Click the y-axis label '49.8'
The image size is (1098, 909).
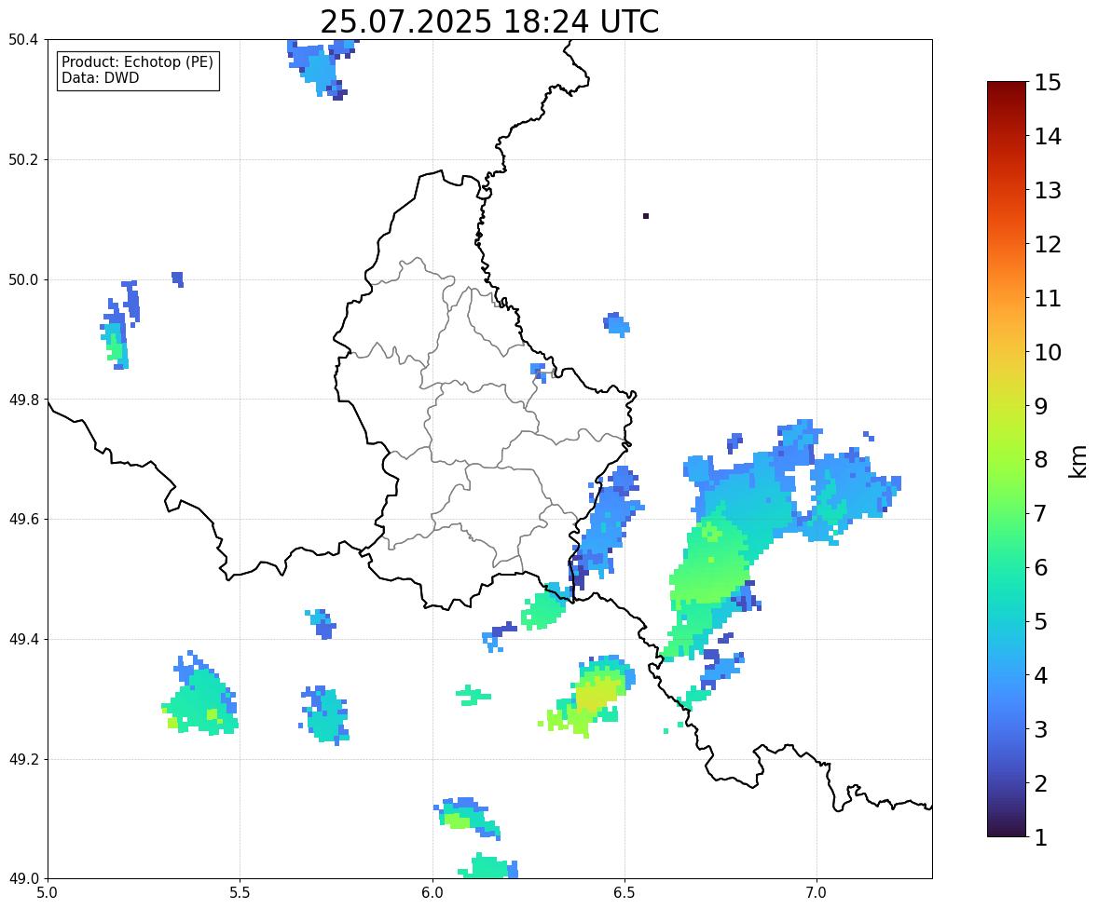coord(23,400)
